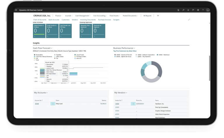Open the Vendors list
This screenshot has width=224, height=138.
(x=75, y=20)
